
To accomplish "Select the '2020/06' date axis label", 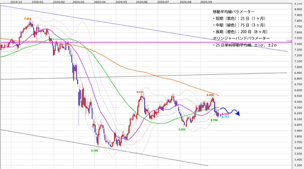I will click(x=142, y=2).
